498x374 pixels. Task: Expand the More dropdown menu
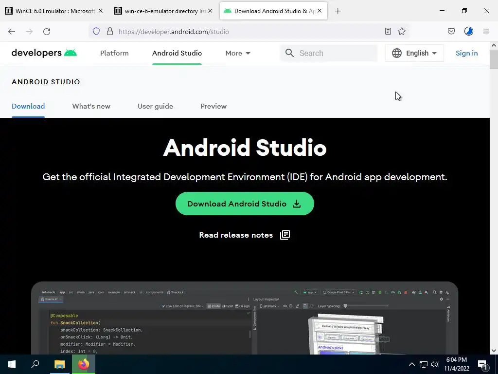click(x=238, y=53)
